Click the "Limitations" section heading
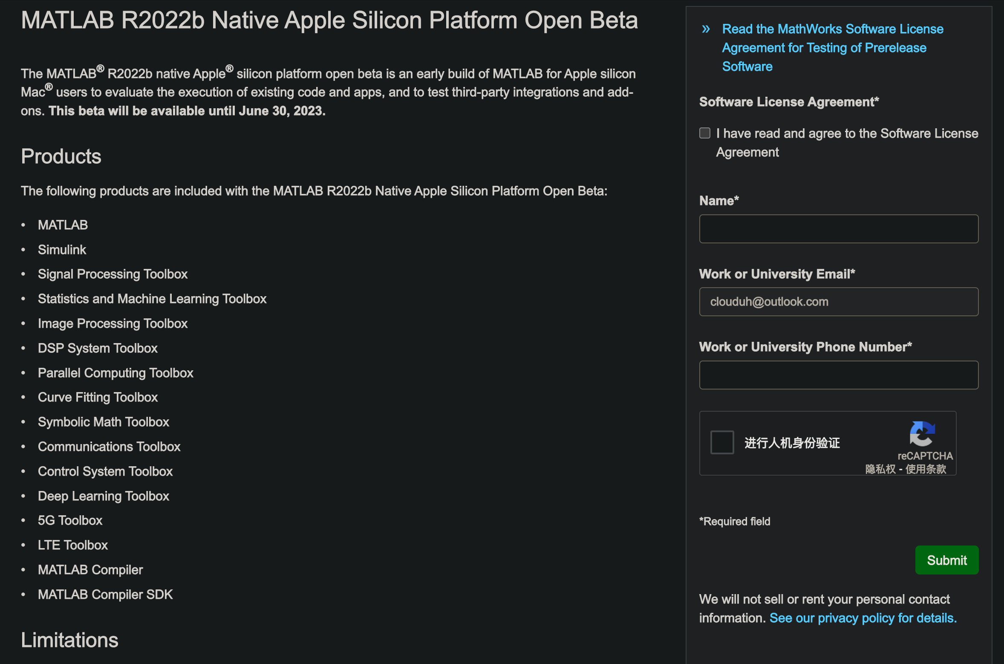 click(x=70, y=640)
